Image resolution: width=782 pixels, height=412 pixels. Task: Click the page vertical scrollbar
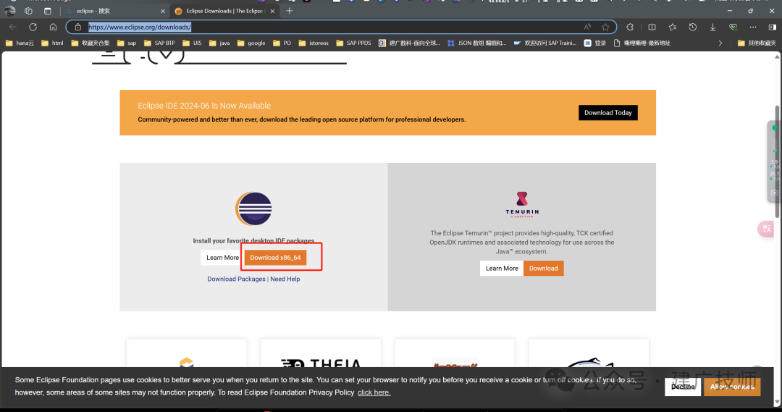click(777, 161)
